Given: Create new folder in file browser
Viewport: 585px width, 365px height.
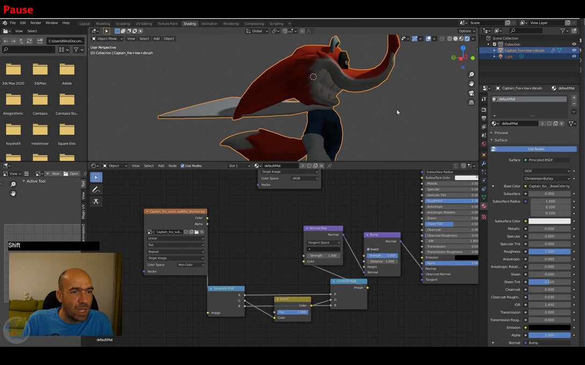Looking at the screenshot, I should tap(40, 41).
